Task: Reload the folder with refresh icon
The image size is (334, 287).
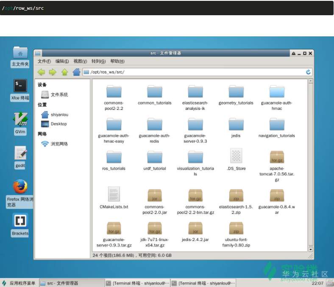Action: click(x=308, y=72)
